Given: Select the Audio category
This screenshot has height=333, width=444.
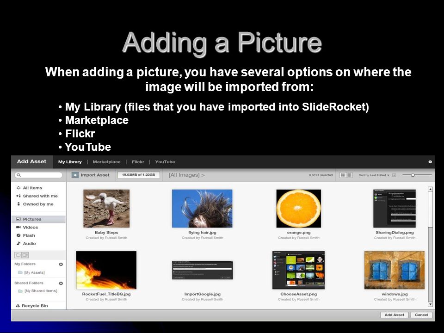Looking at the screenshot, I should click(x=26, y=244).
